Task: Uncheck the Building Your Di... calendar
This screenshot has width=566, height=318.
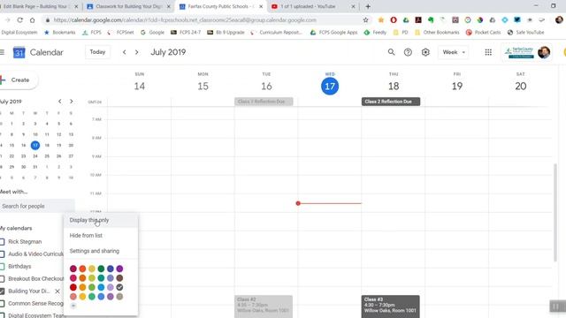Action: pos(2,291)
